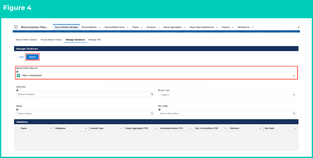Click the Search Pay Codes magnifier icon
The image size is (313, 158).
(x=294, y=113)
